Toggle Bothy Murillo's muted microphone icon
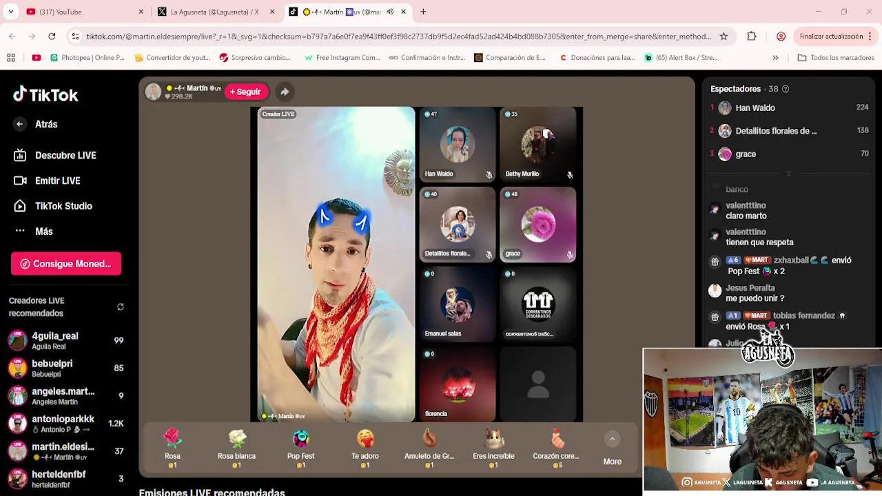 coord(570,175)
